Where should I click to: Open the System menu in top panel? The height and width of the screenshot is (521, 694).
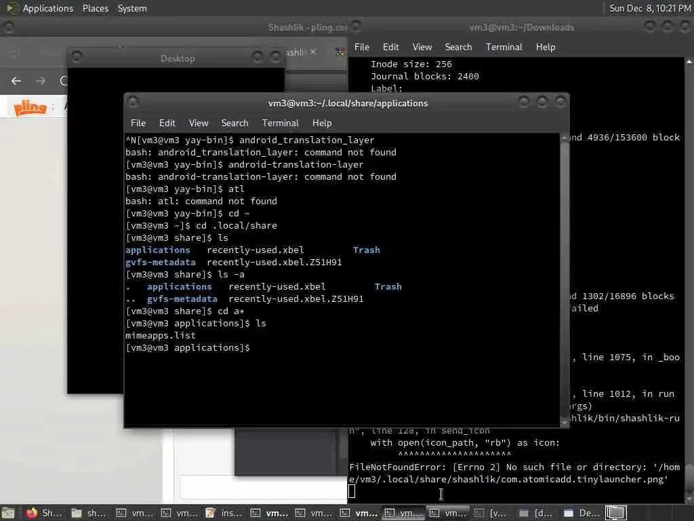[x=132, y=8]
